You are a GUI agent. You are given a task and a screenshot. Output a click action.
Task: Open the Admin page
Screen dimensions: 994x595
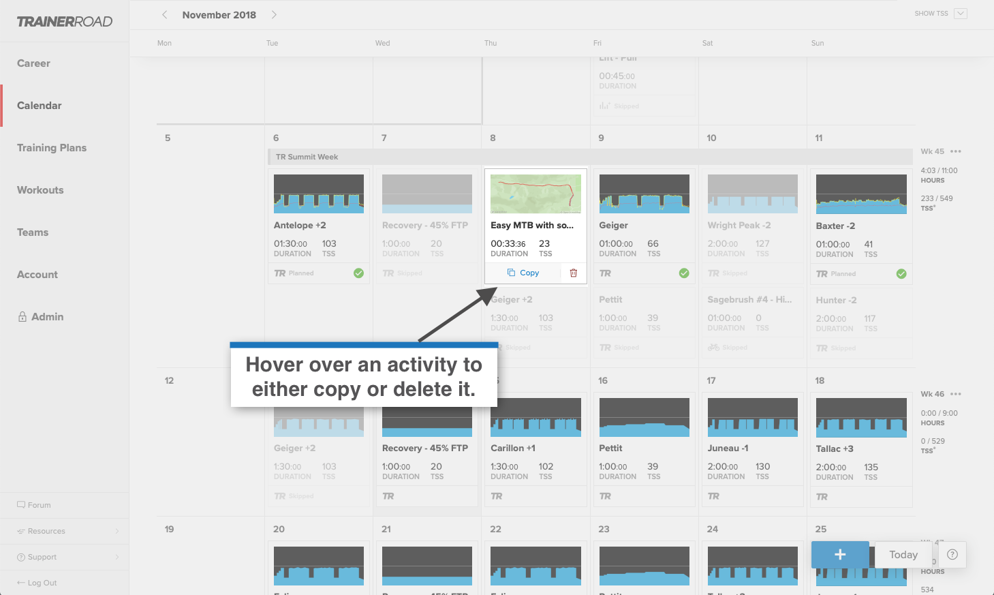pyautogui.click(x=40, y=317)
